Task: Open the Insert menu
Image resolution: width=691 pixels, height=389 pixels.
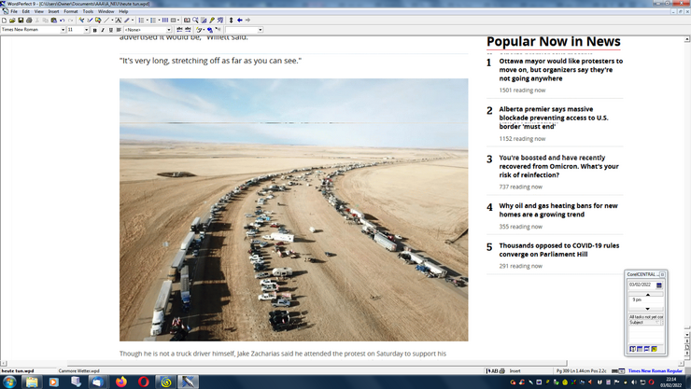Action: click(x=53, y=11)
